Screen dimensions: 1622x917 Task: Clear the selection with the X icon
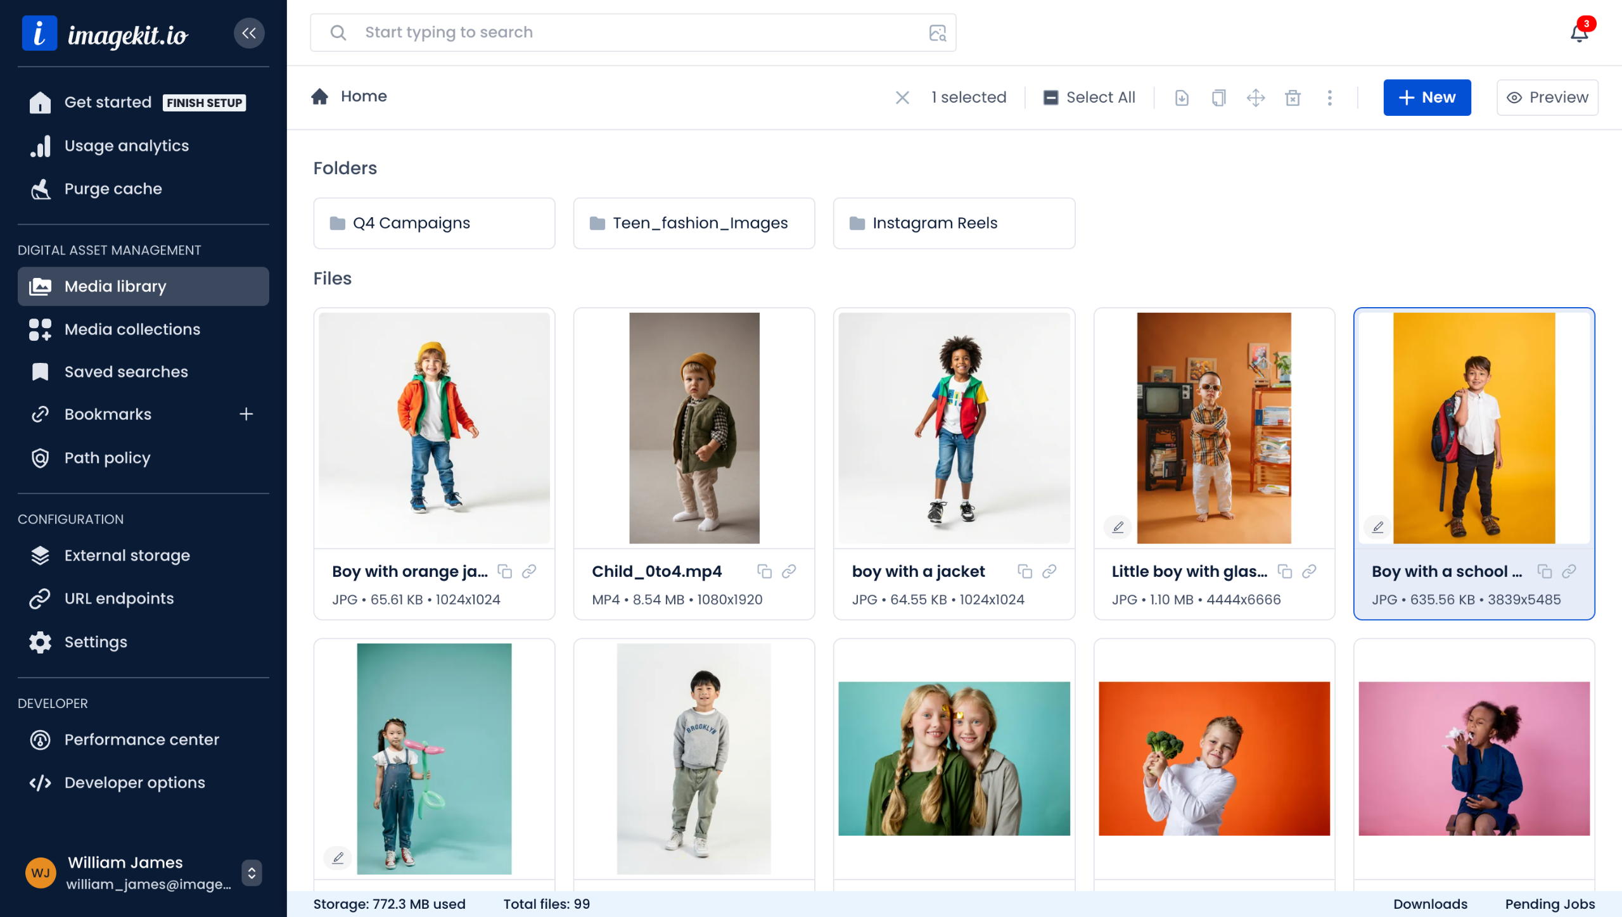(x=902, y=98)
